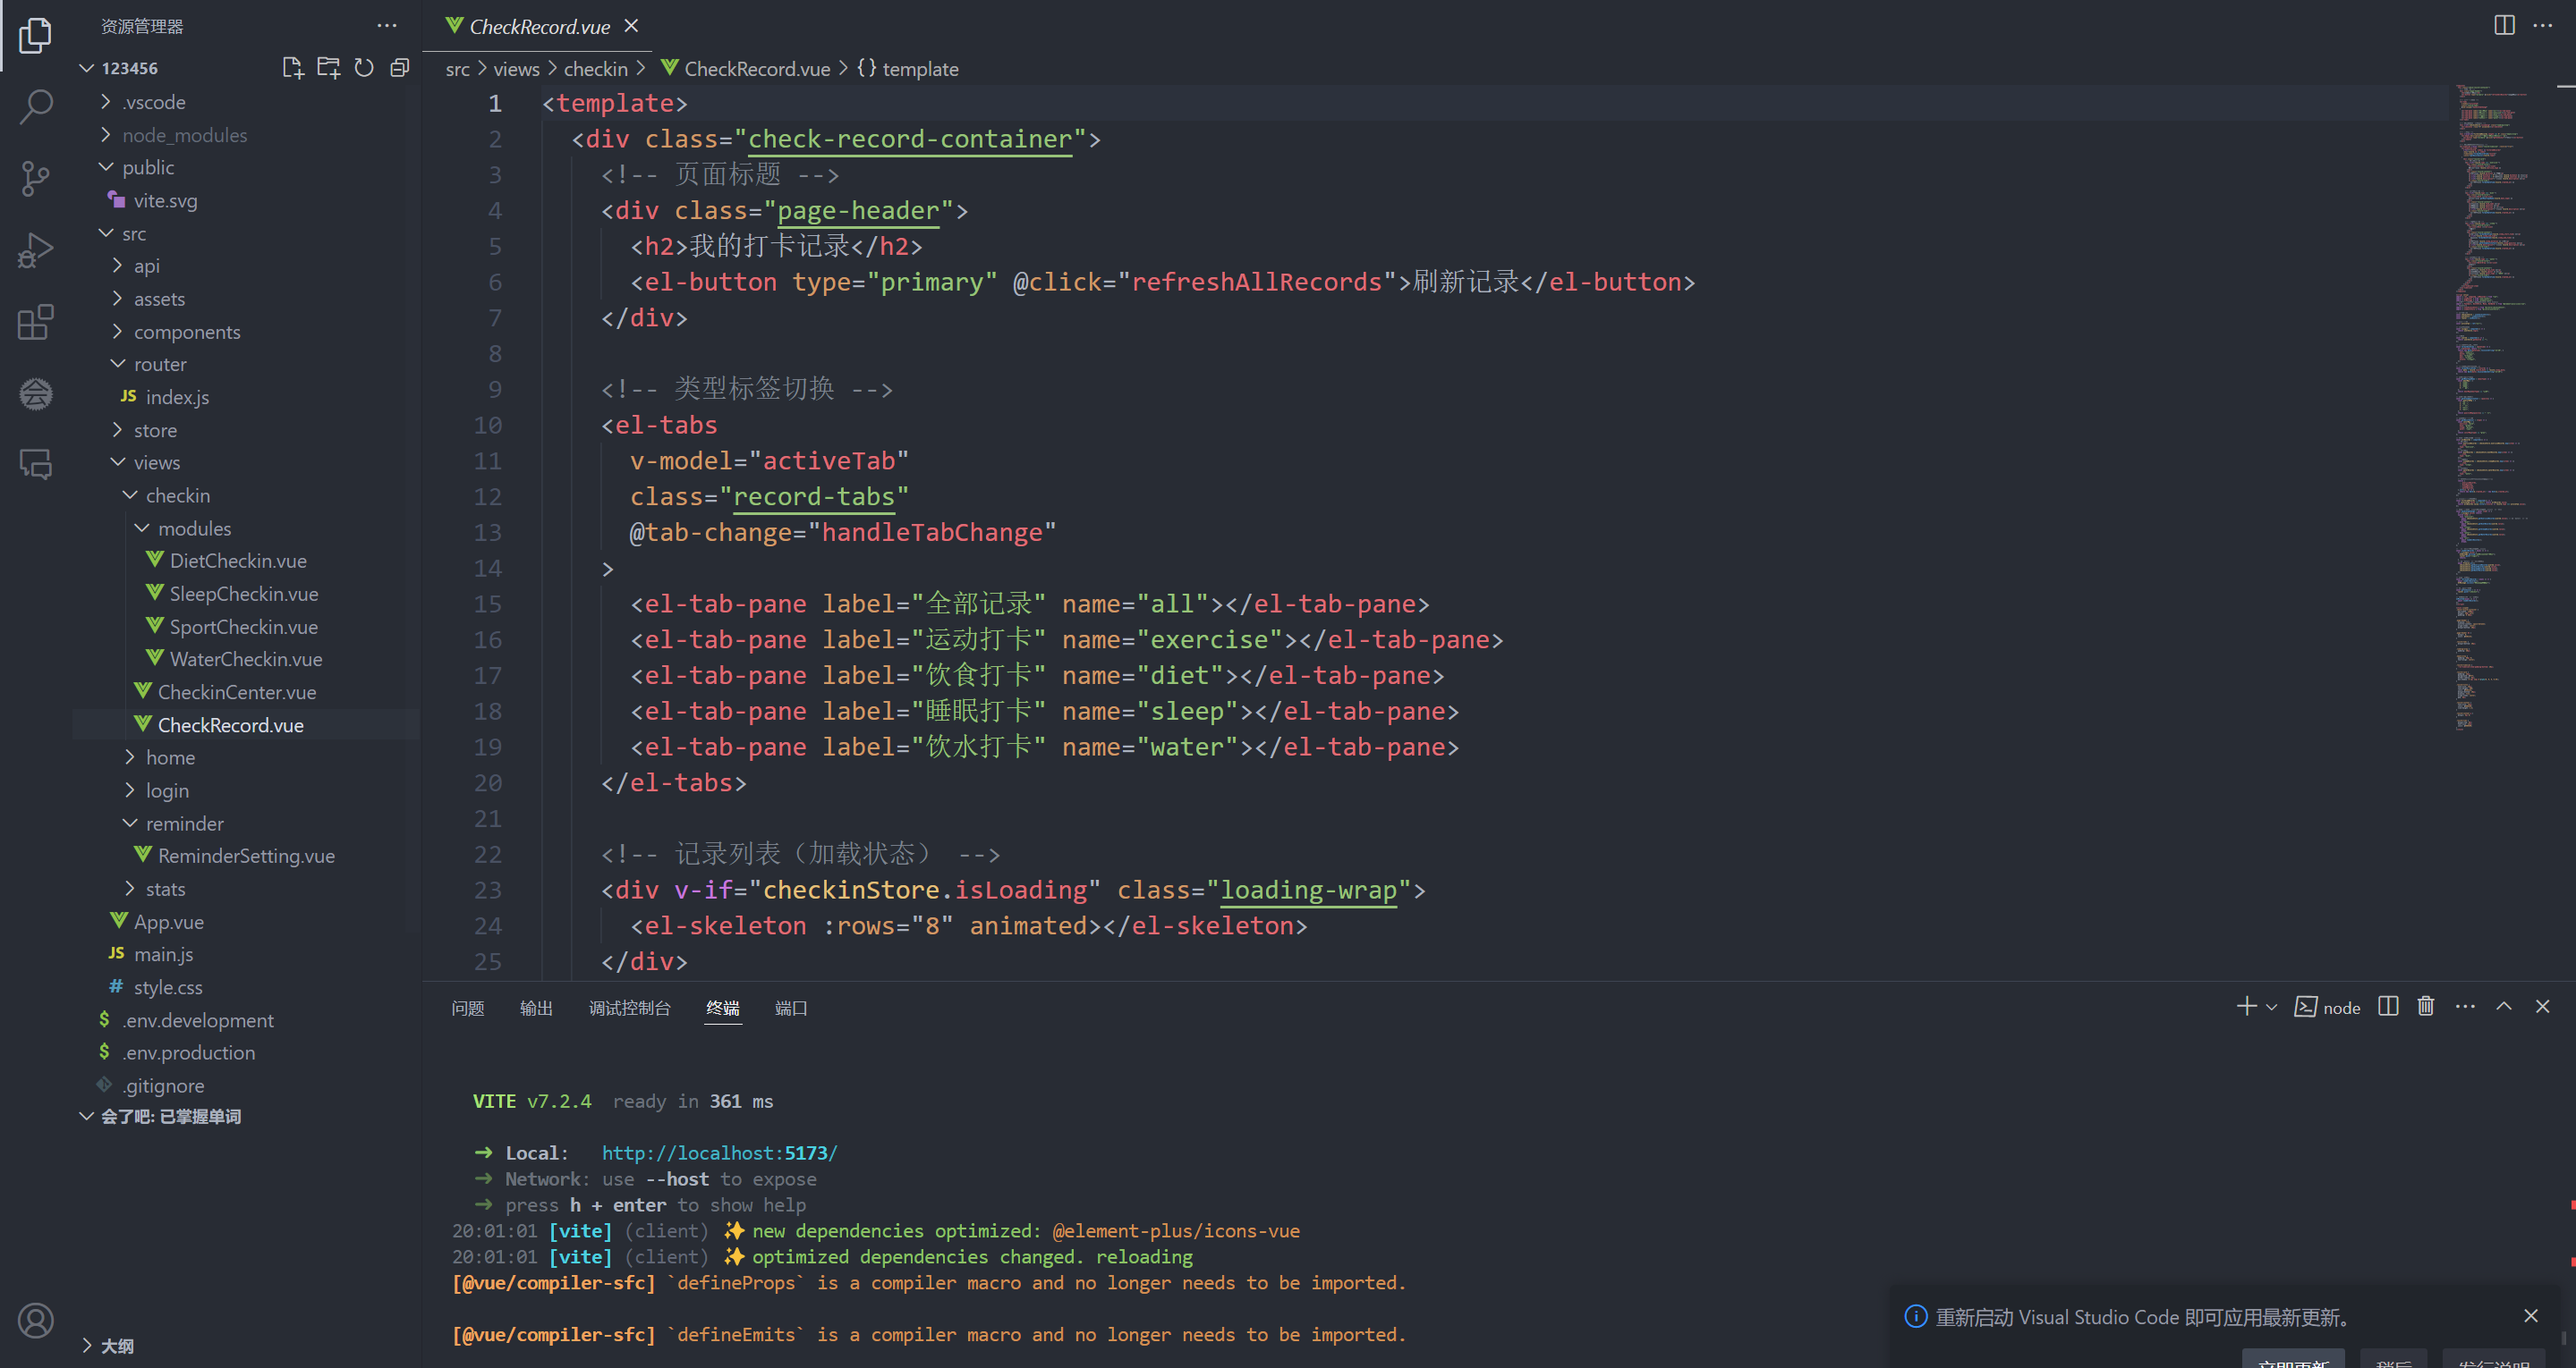Open the Extensions view
Image resolution: width=2576 pixels, height=1368 pixels.
[x=36, y=322]
